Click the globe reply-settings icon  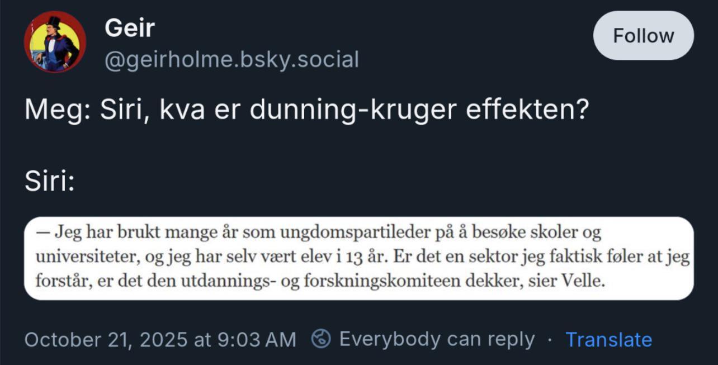(x=321, y=339)
